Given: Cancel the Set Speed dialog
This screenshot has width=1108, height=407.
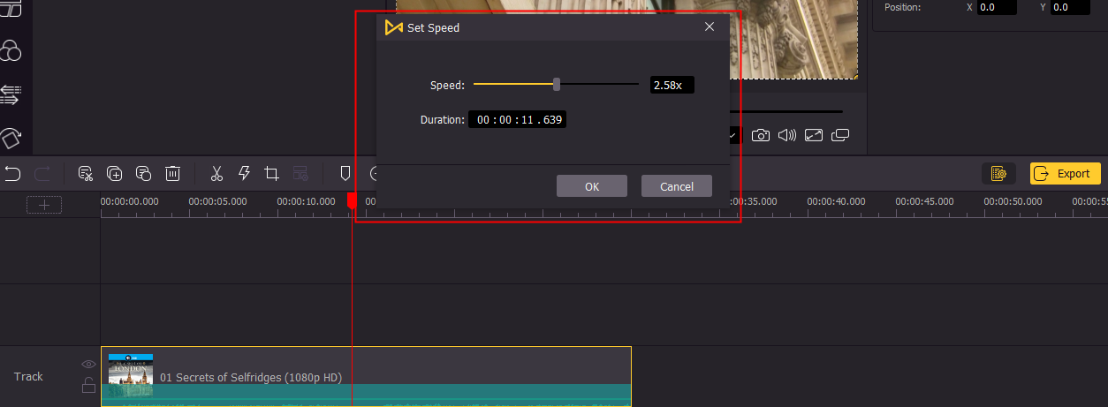Looking at the screenshot, I should tap(677, 186).
